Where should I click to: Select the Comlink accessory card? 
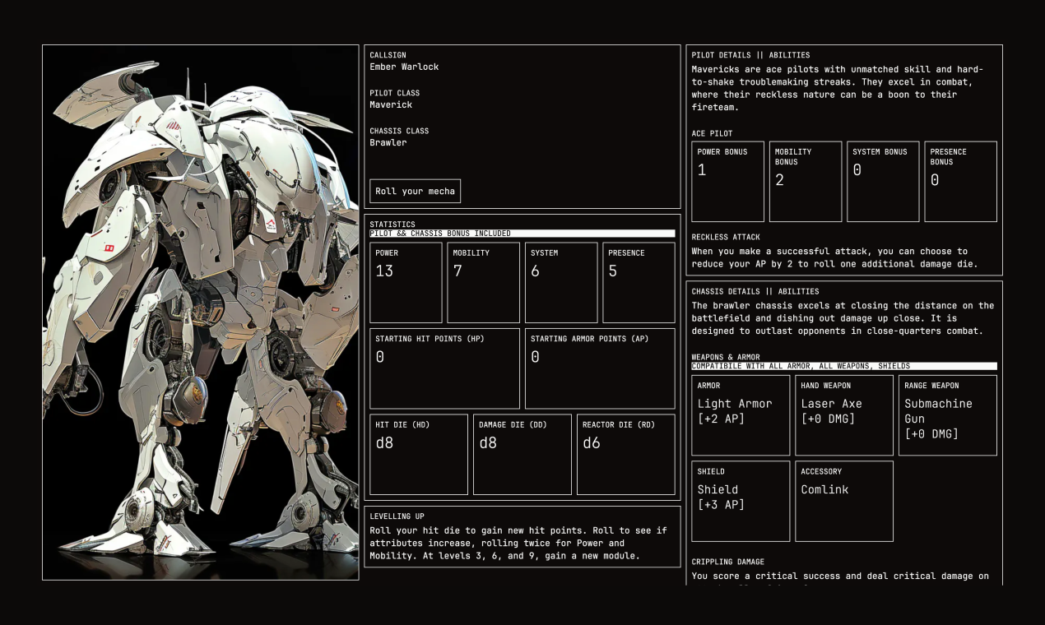844,502
